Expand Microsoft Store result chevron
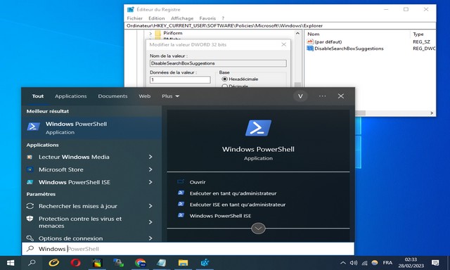 150,169
